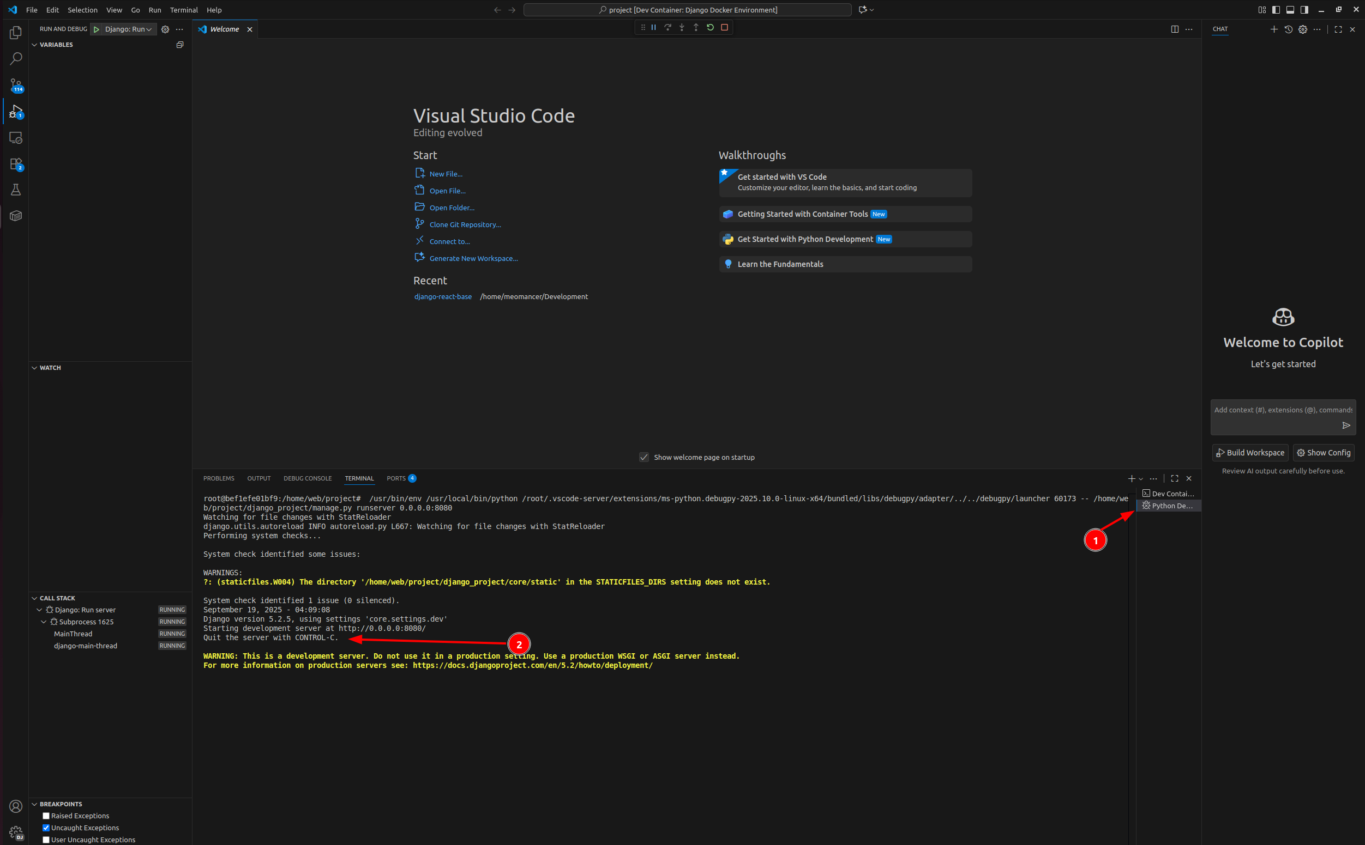Open launch.json via debug gear icon

pos(165,29)
